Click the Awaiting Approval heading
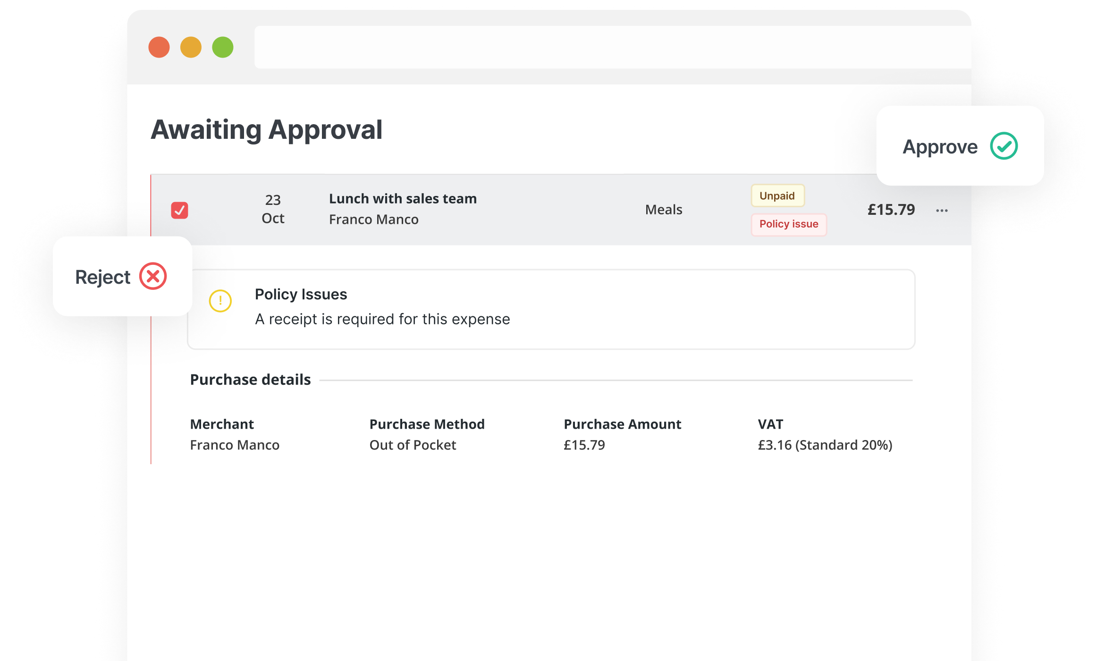Image resolution: width=1097 pixels, height=661 pixels. pyautogui.click(x=267, y=130)
